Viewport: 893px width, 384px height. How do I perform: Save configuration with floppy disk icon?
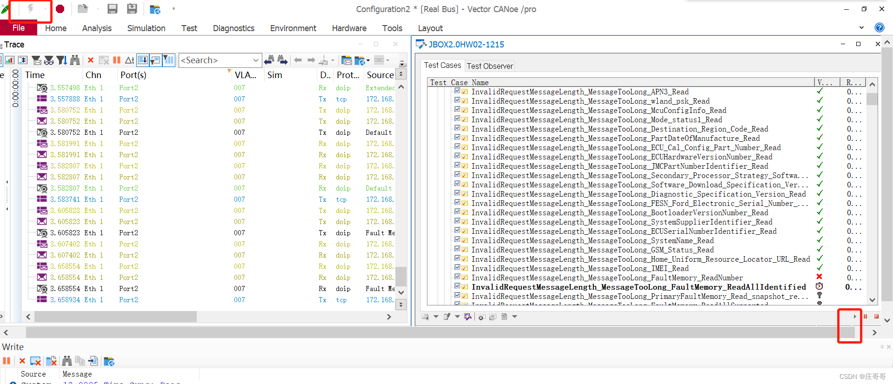click(112, 9)
